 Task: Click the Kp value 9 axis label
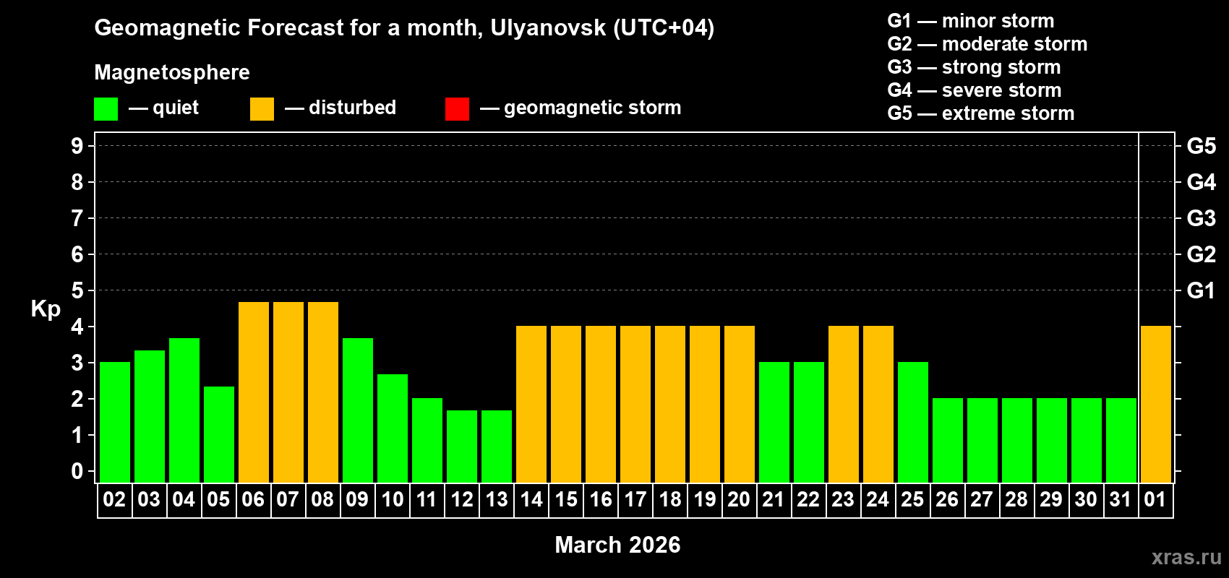click(77, 146)
